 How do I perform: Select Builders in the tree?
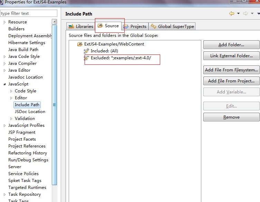click(x=17, y=29)
